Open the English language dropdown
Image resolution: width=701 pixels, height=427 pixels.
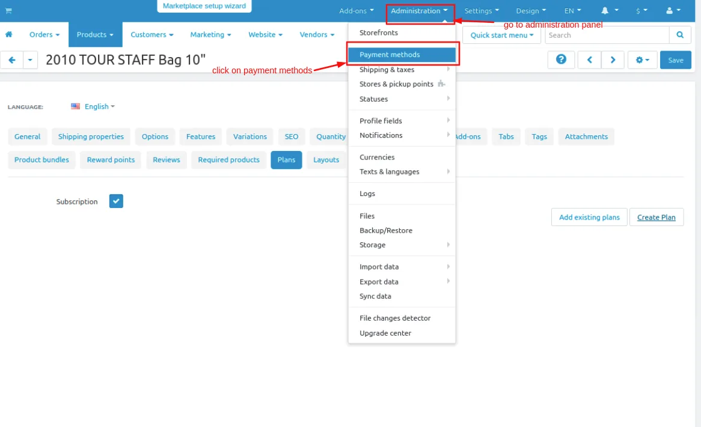pos(100,106)
